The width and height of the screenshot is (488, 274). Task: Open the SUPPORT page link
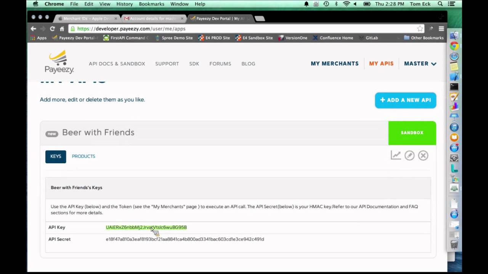coord(167,64)
